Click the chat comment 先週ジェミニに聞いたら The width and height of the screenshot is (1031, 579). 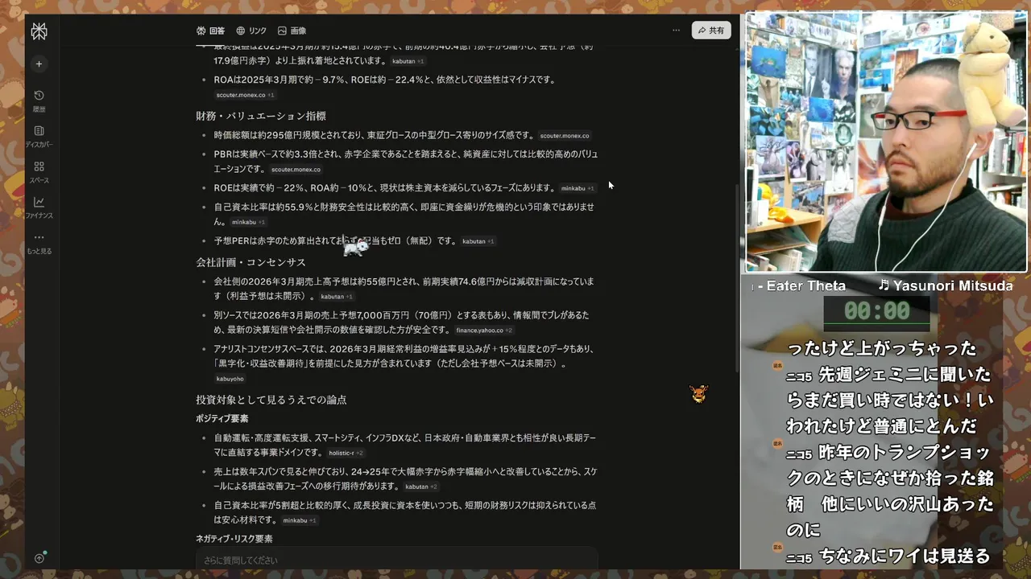(890, 400)
